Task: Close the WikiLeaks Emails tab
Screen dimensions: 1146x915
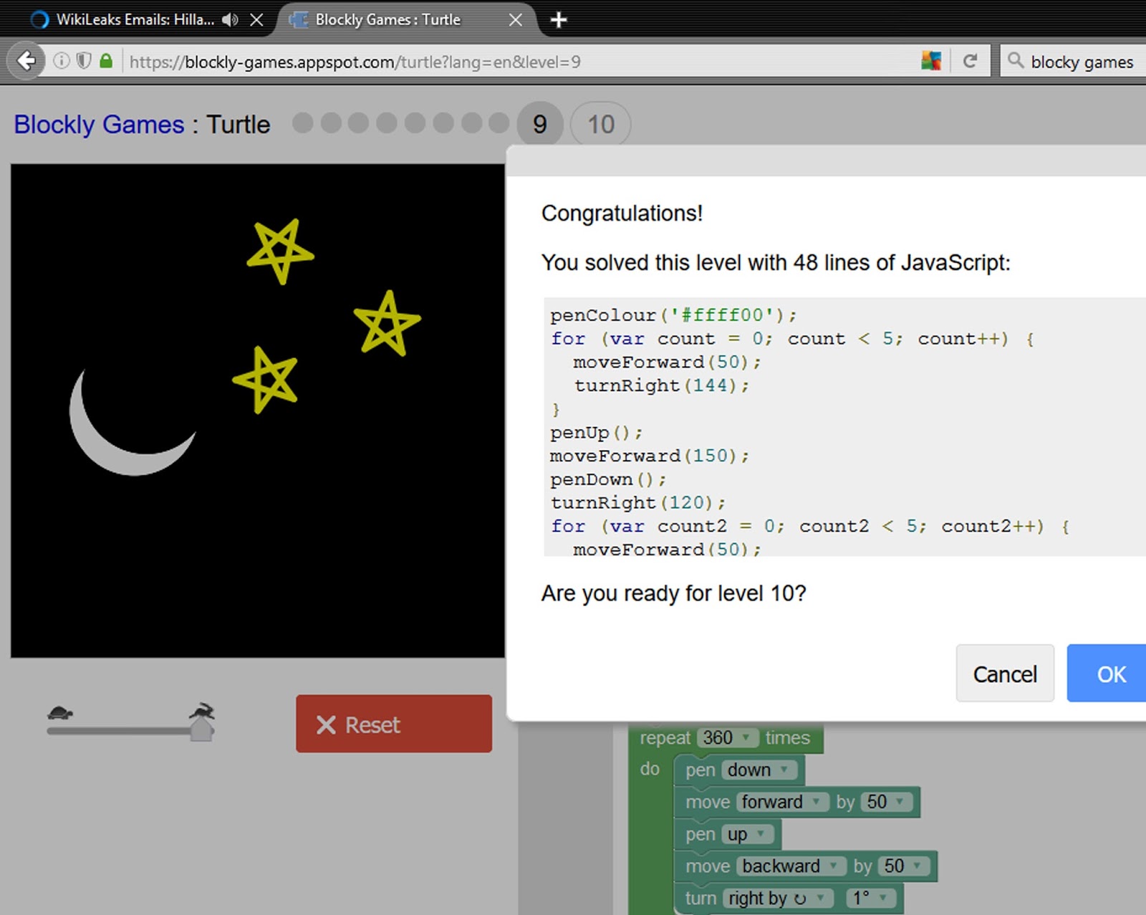Action: (x=256, y=20)
